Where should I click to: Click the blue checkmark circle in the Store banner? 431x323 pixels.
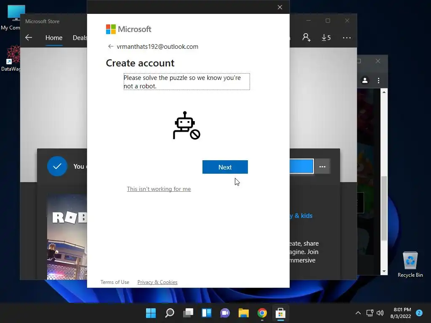coord(57,166)
